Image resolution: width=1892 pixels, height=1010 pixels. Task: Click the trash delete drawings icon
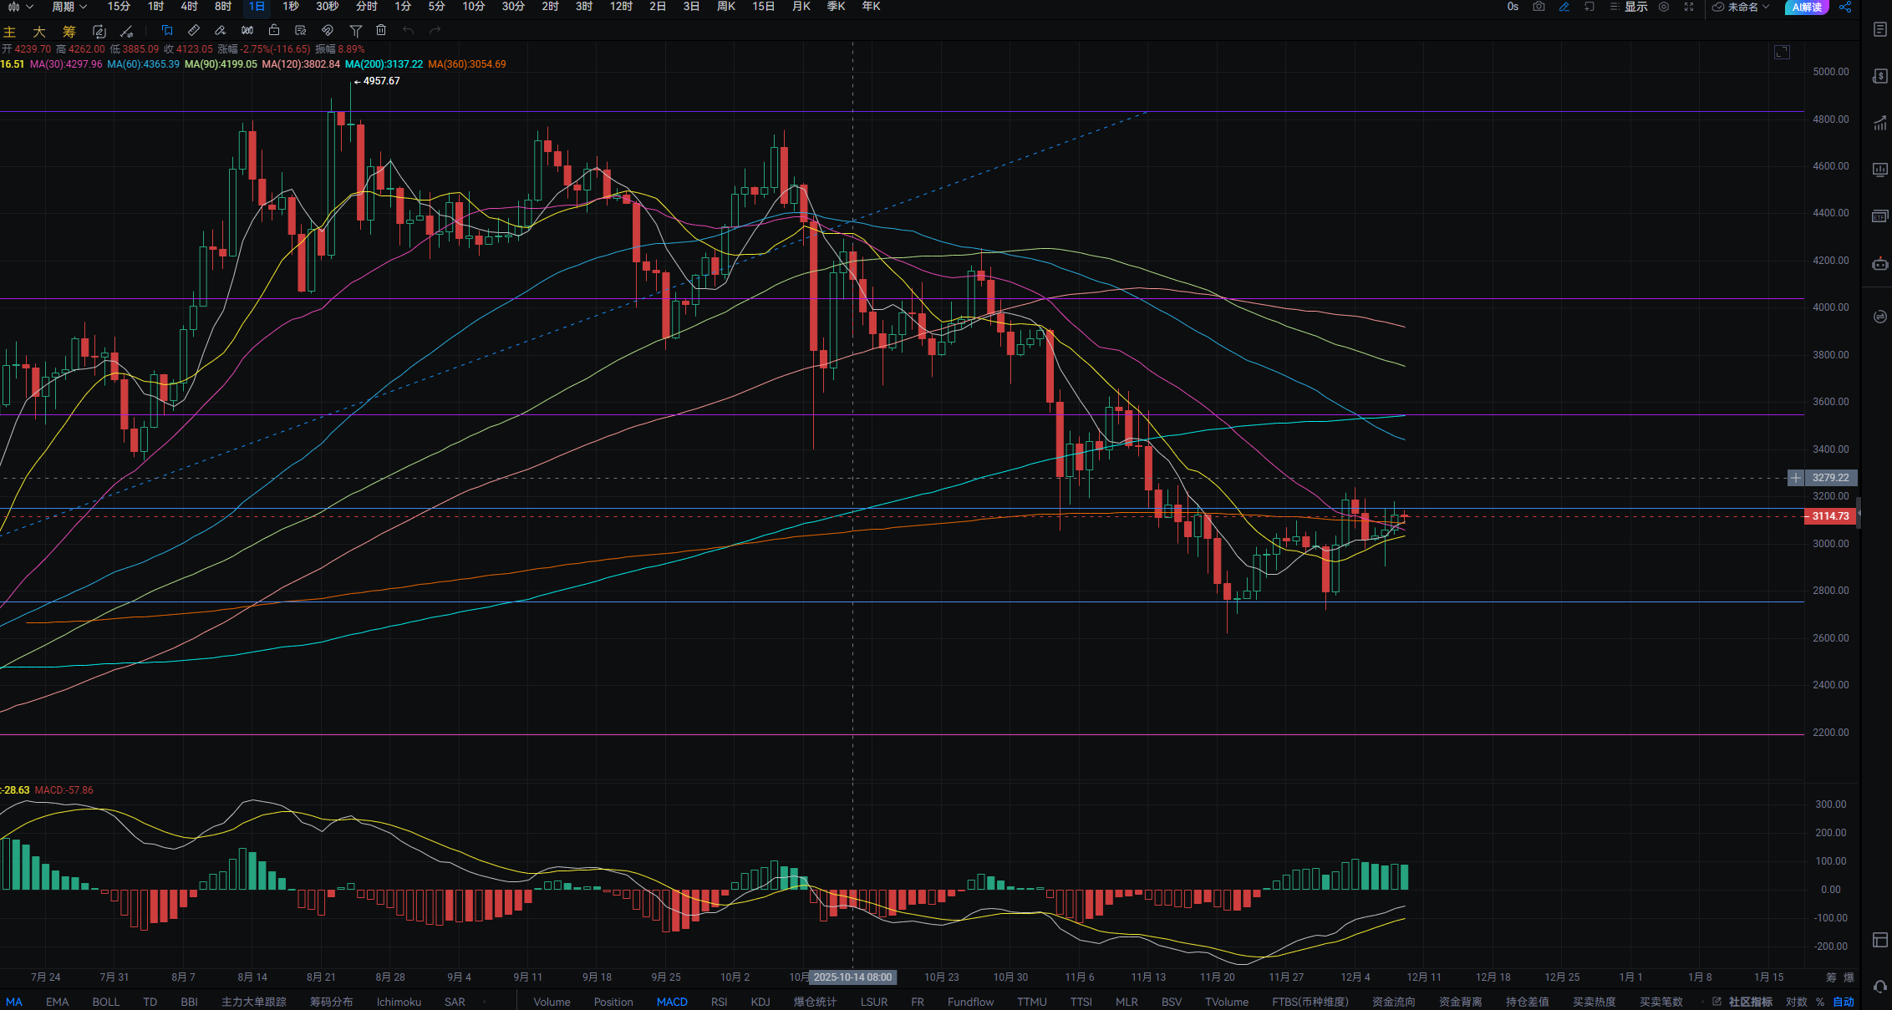tap(381, 31)
